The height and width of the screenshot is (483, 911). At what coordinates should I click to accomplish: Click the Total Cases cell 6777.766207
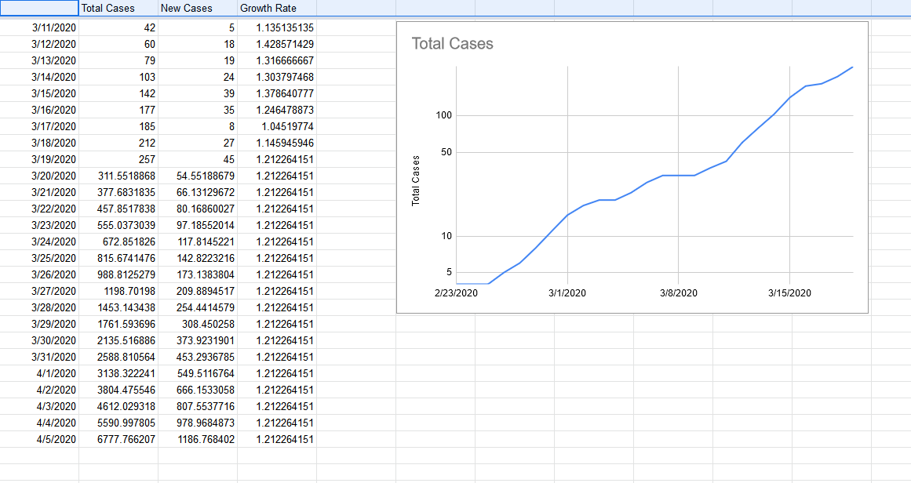coord(118,439)
